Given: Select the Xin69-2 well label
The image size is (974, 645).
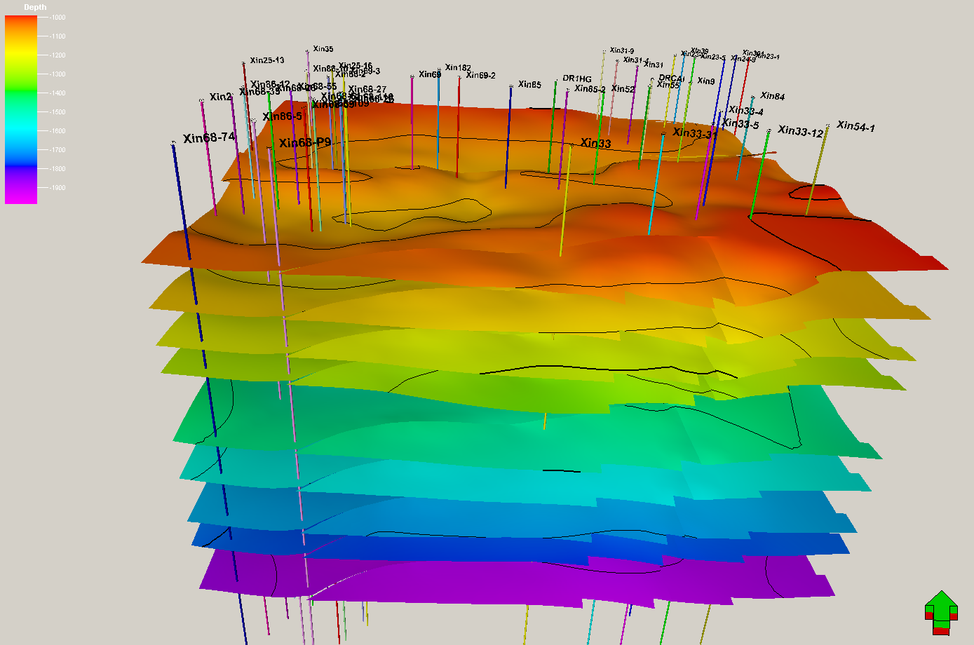Looking at the screenshot, I should [x=480, y=75].
